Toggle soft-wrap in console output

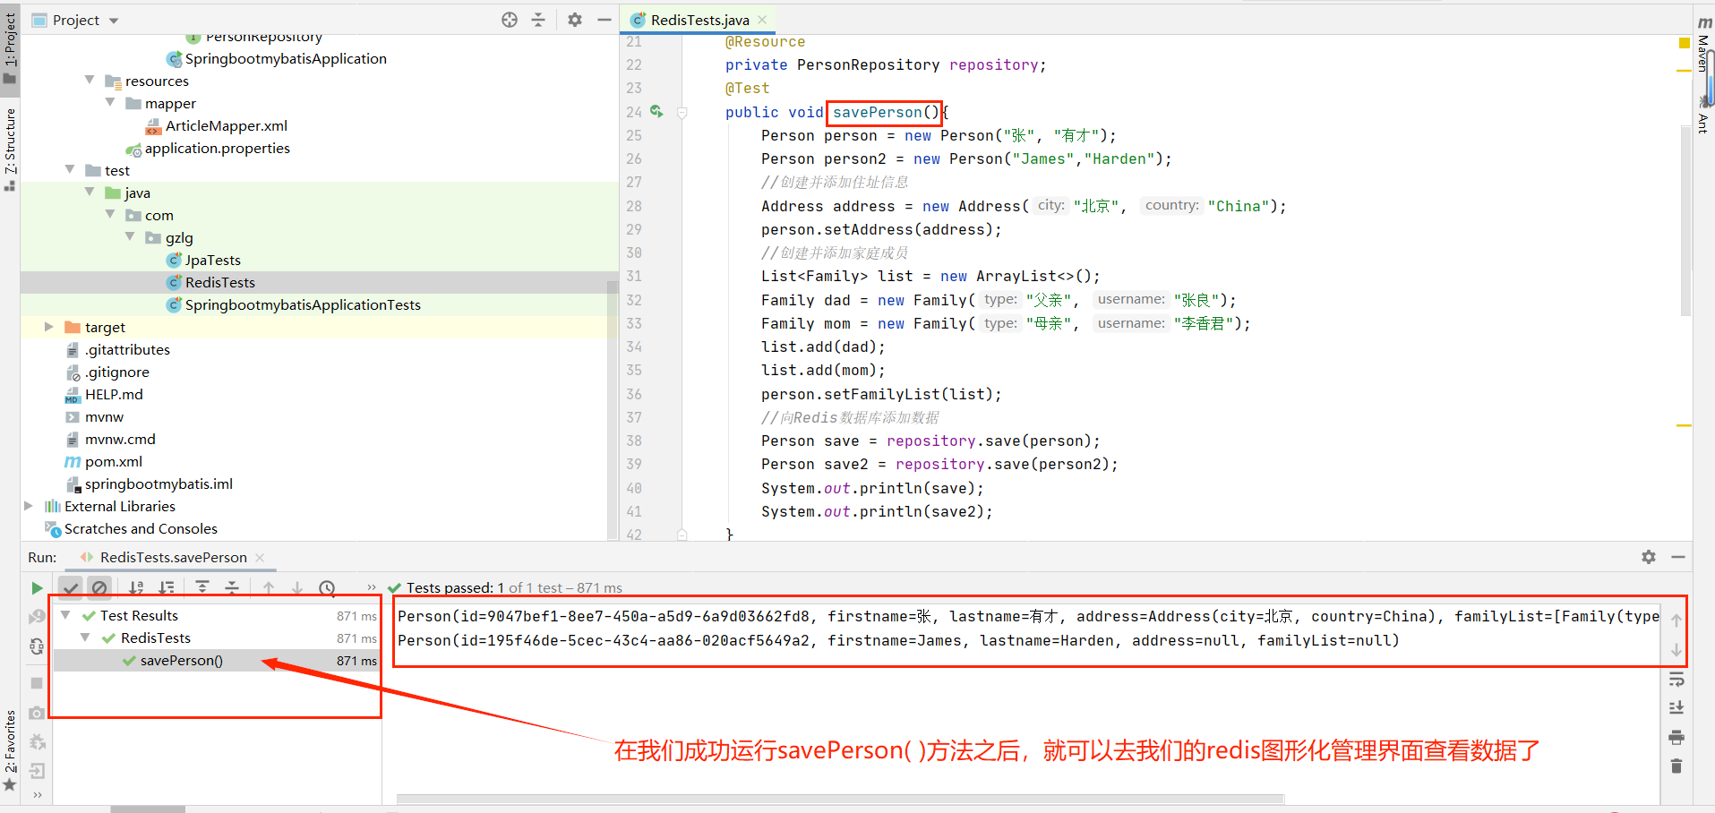pos(1677,680)
